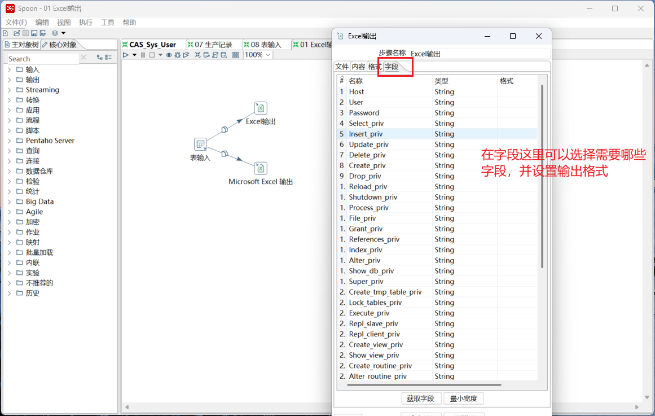Click the Show results pane icon
The height and width of the screenshot is (416, 655).
click(236, 55)
